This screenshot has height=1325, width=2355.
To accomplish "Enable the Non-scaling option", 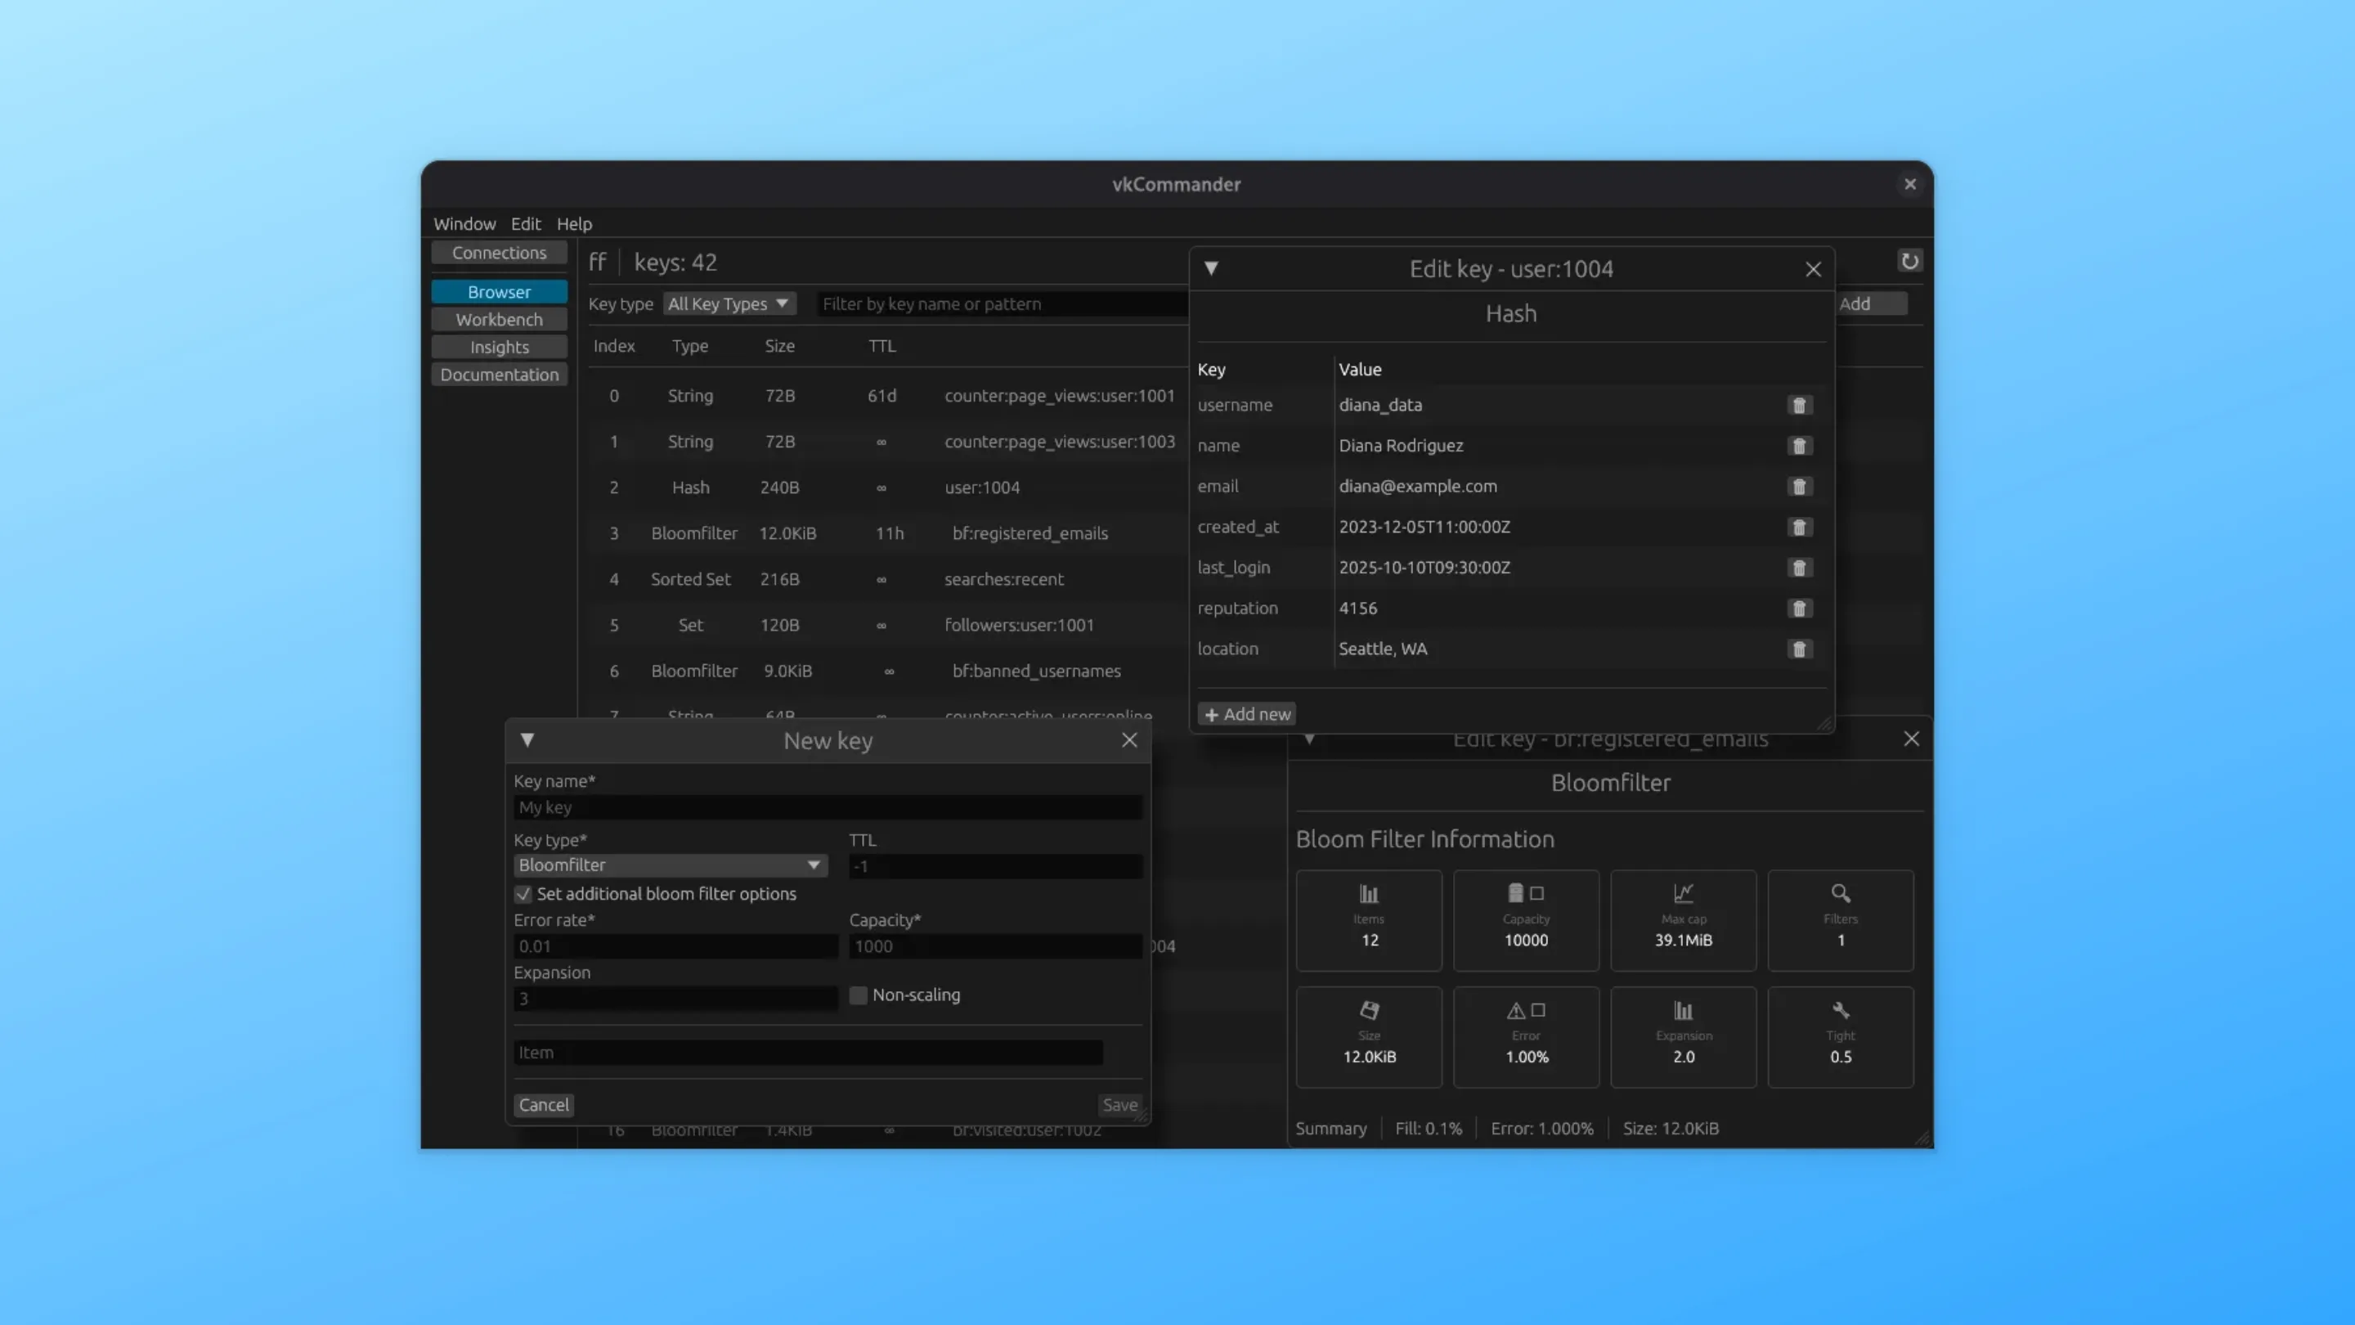I will tap(858, 995).
